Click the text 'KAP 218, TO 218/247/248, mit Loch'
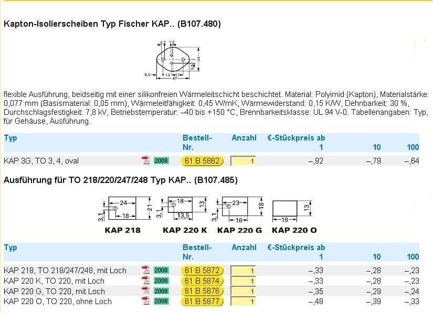 pyautogui.click(x=65, y=271)
